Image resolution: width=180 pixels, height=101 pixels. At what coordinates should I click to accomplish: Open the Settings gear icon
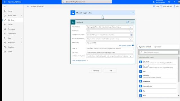169,2
